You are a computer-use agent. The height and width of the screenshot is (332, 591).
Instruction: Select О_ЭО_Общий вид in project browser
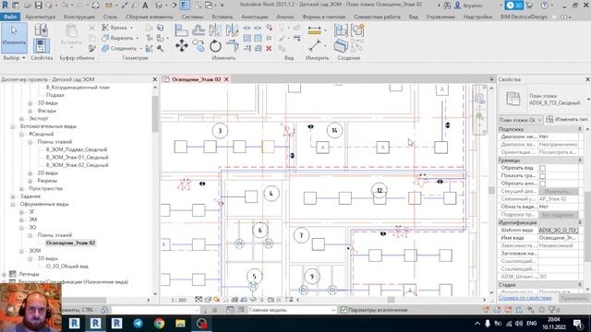[66, 267]
